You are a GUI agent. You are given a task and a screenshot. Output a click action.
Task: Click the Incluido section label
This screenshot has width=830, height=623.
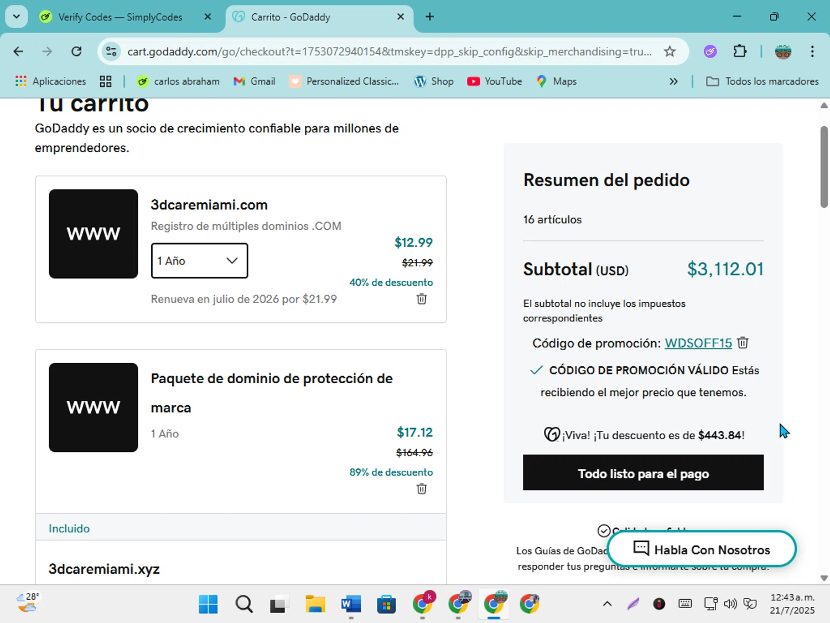coord(69,528)
